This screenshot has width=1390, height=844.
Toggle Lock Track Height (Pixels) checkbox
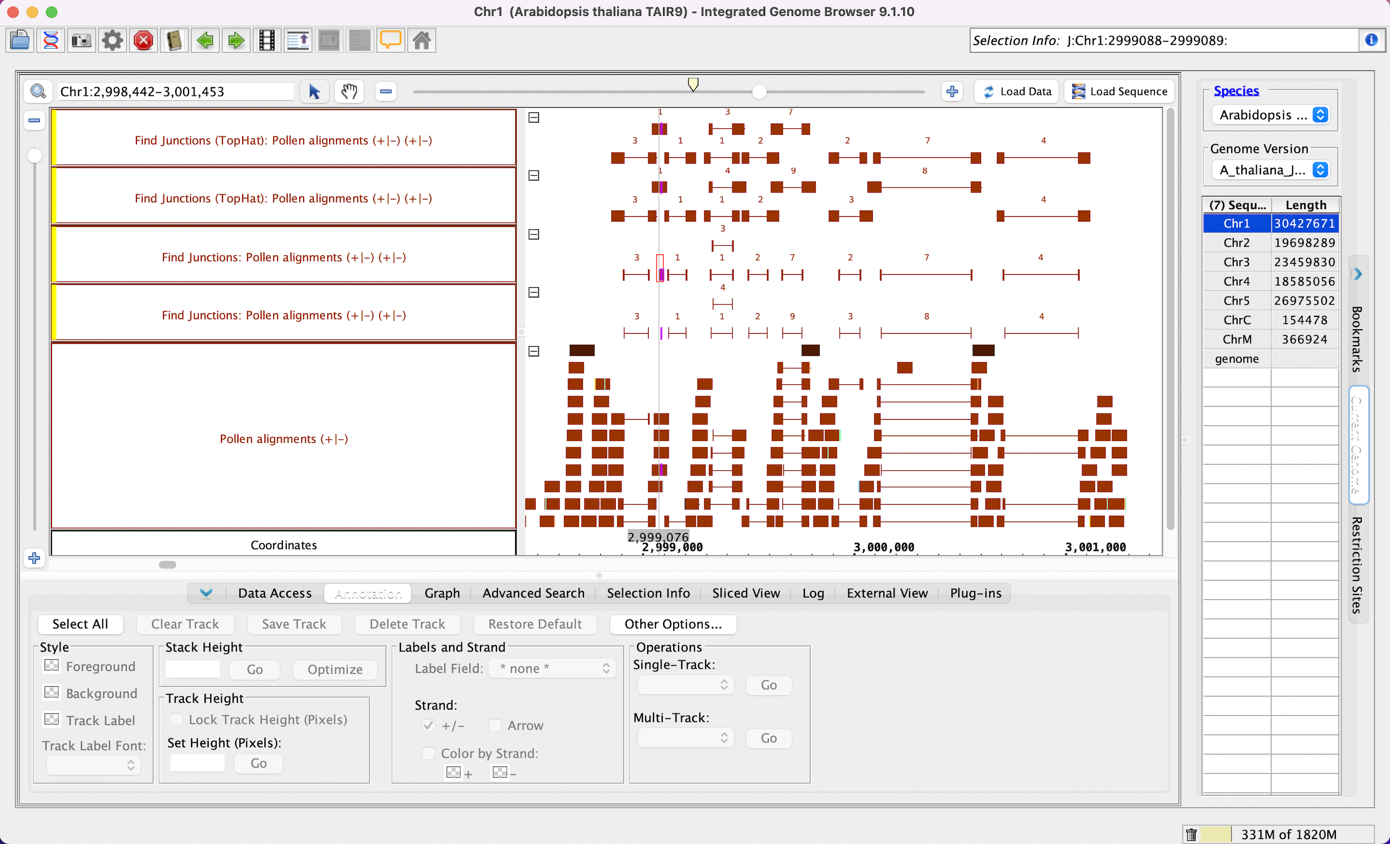click(177, 719)
